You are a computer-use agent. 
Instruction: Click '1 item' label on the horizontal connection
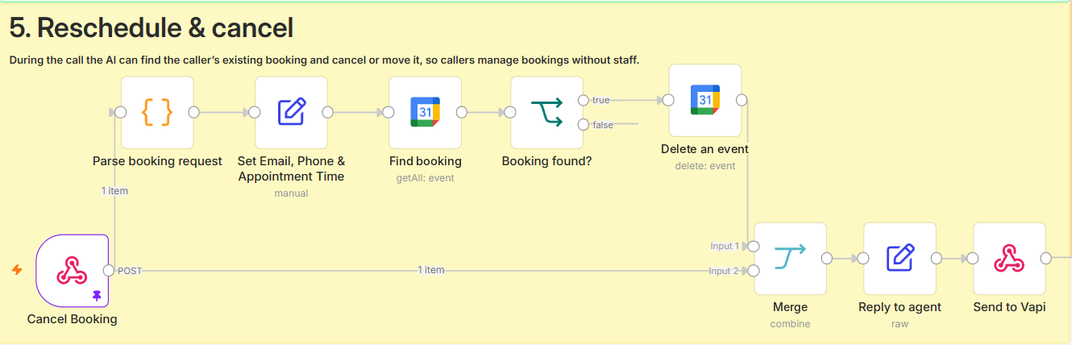[x=431, y=270]
